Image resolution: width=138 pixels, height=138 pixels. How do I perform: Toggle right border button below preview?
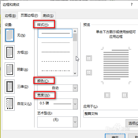click(125, 95)
